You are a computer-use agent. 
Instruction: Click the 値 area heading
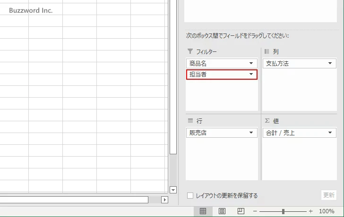(x=276, y=121)
